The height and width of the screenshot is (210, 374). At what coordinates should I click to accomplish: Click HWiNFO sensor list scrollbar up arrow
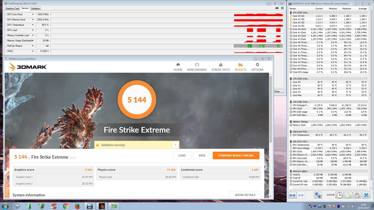[x=370, y=9]
